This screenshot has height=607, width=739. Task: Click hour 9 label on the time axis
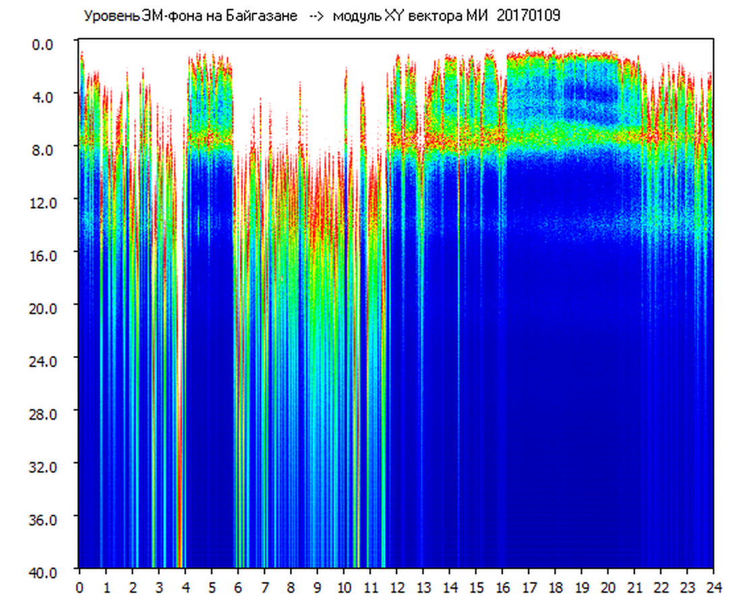pyautogui.click(x=318, y=587)
